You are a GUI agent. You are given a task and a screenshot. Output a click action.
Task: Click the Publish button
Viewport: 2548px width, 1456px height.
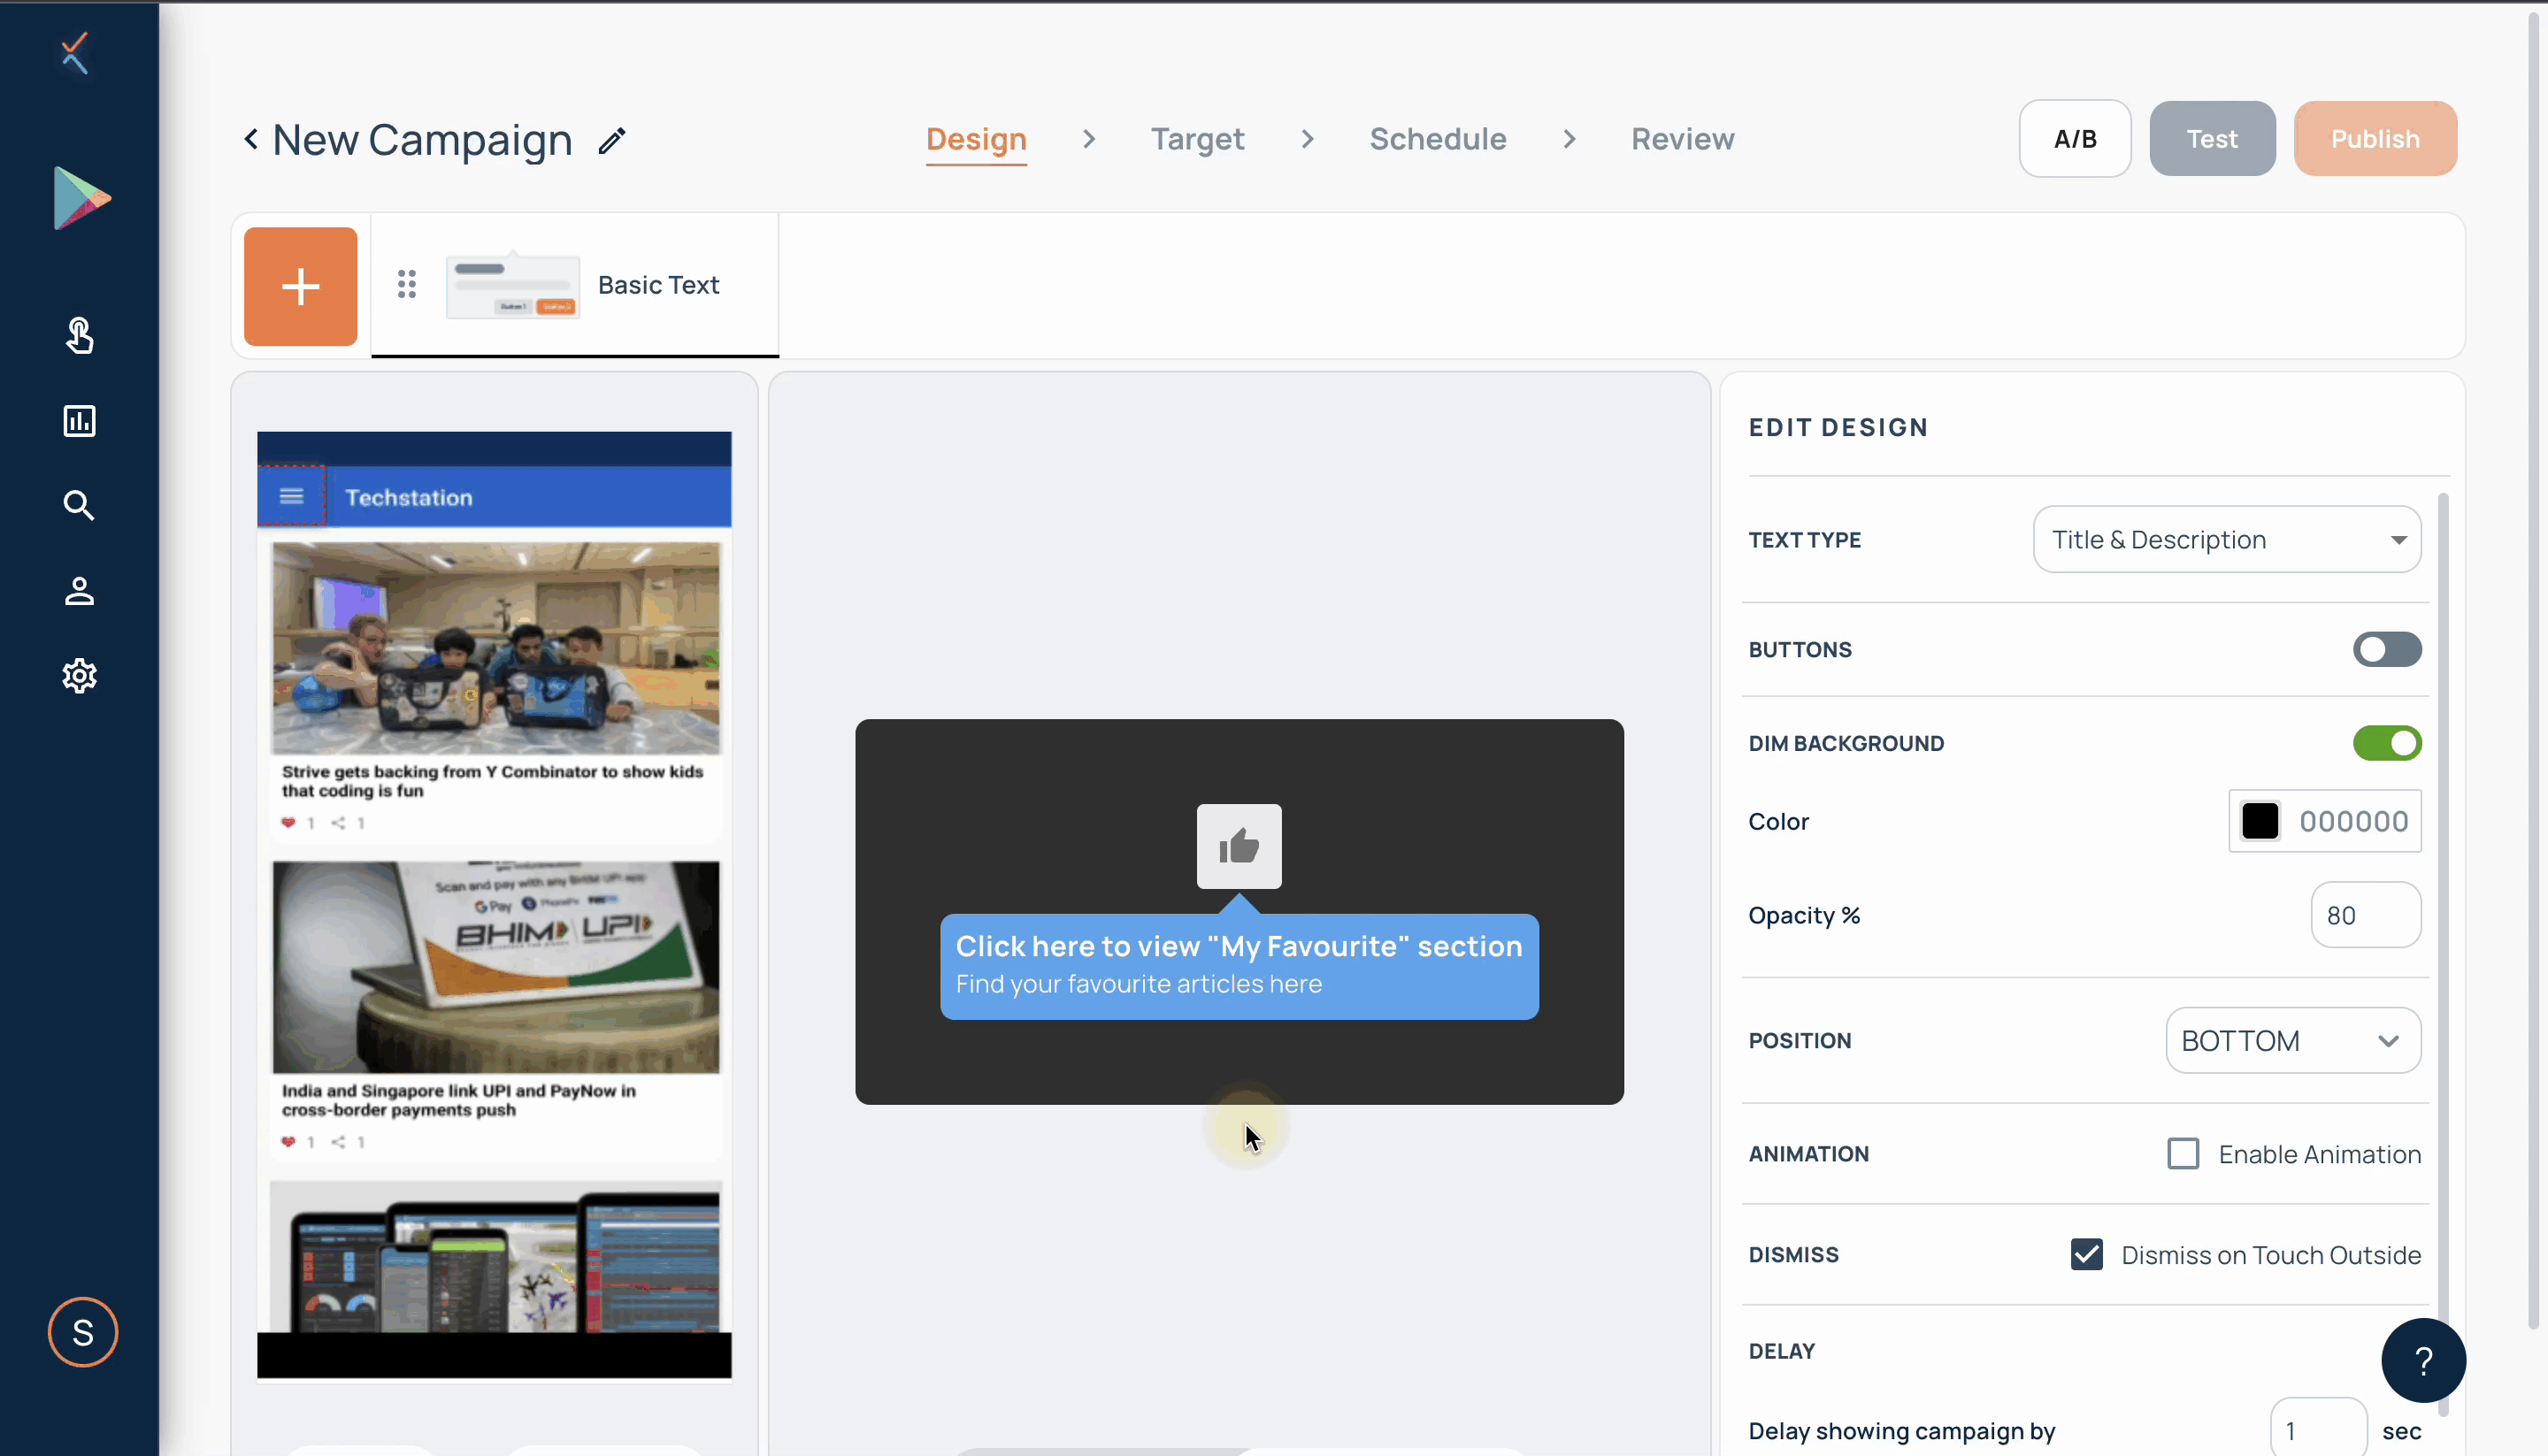tap(2374, 139)
